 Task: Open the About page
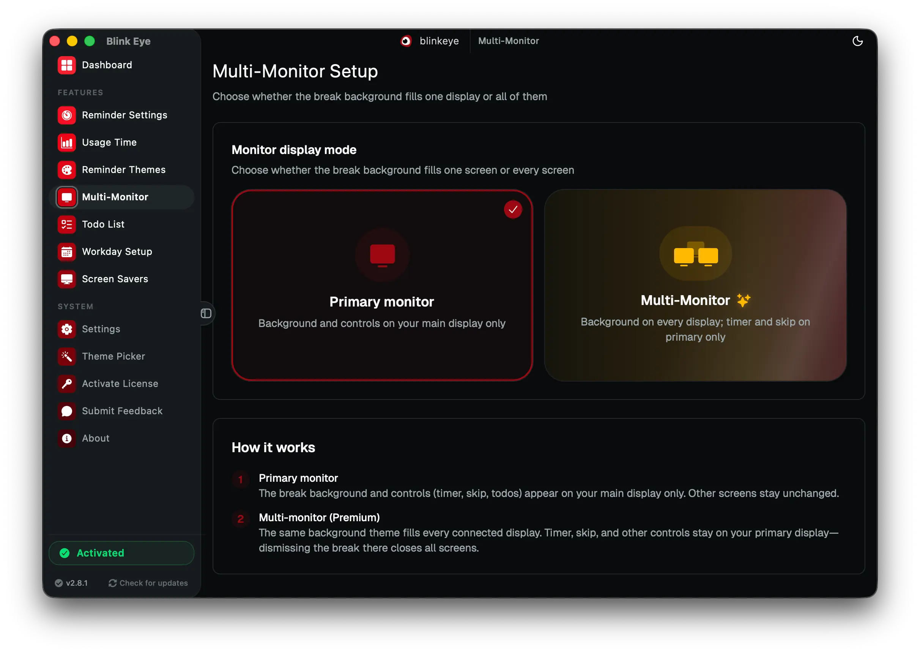pos(121,439)
